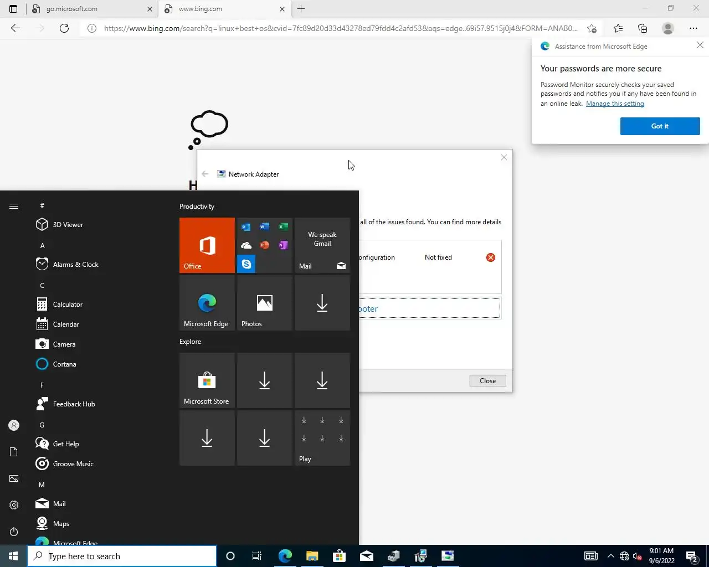Click the Skype icon in Office tile group
The height and width of the screenshot is (567, 709).
tap(246, 264)
